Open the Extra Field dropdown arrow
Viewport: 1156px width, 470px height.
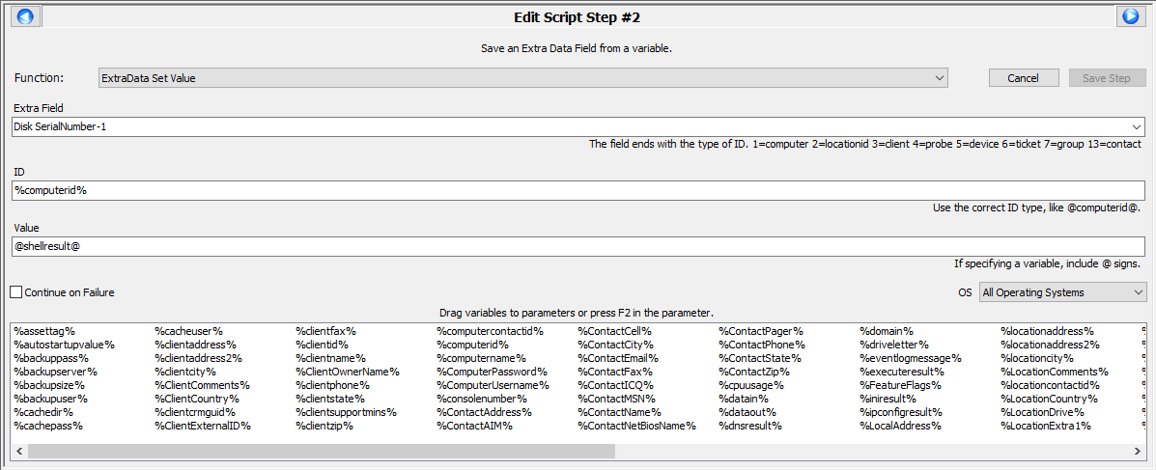pos(1137,127)
